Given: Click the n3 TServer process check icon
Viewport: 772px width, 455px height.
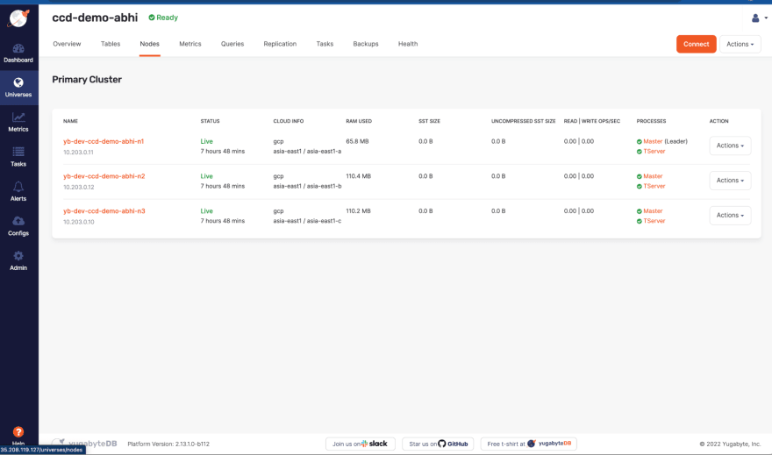Looking at the screenshot, I should tap(639, 221).
